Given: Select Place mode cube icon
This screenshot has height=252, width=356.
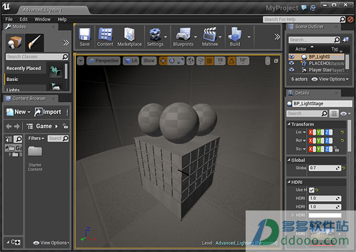Looking at the screenshot, I should pyautogui.click(x=15, y=43).
